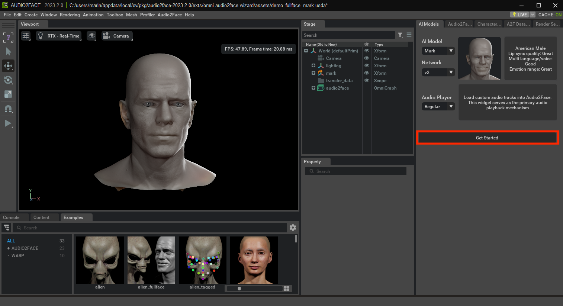Select the Move tool in left toolbar

click(x=8, y=66)
